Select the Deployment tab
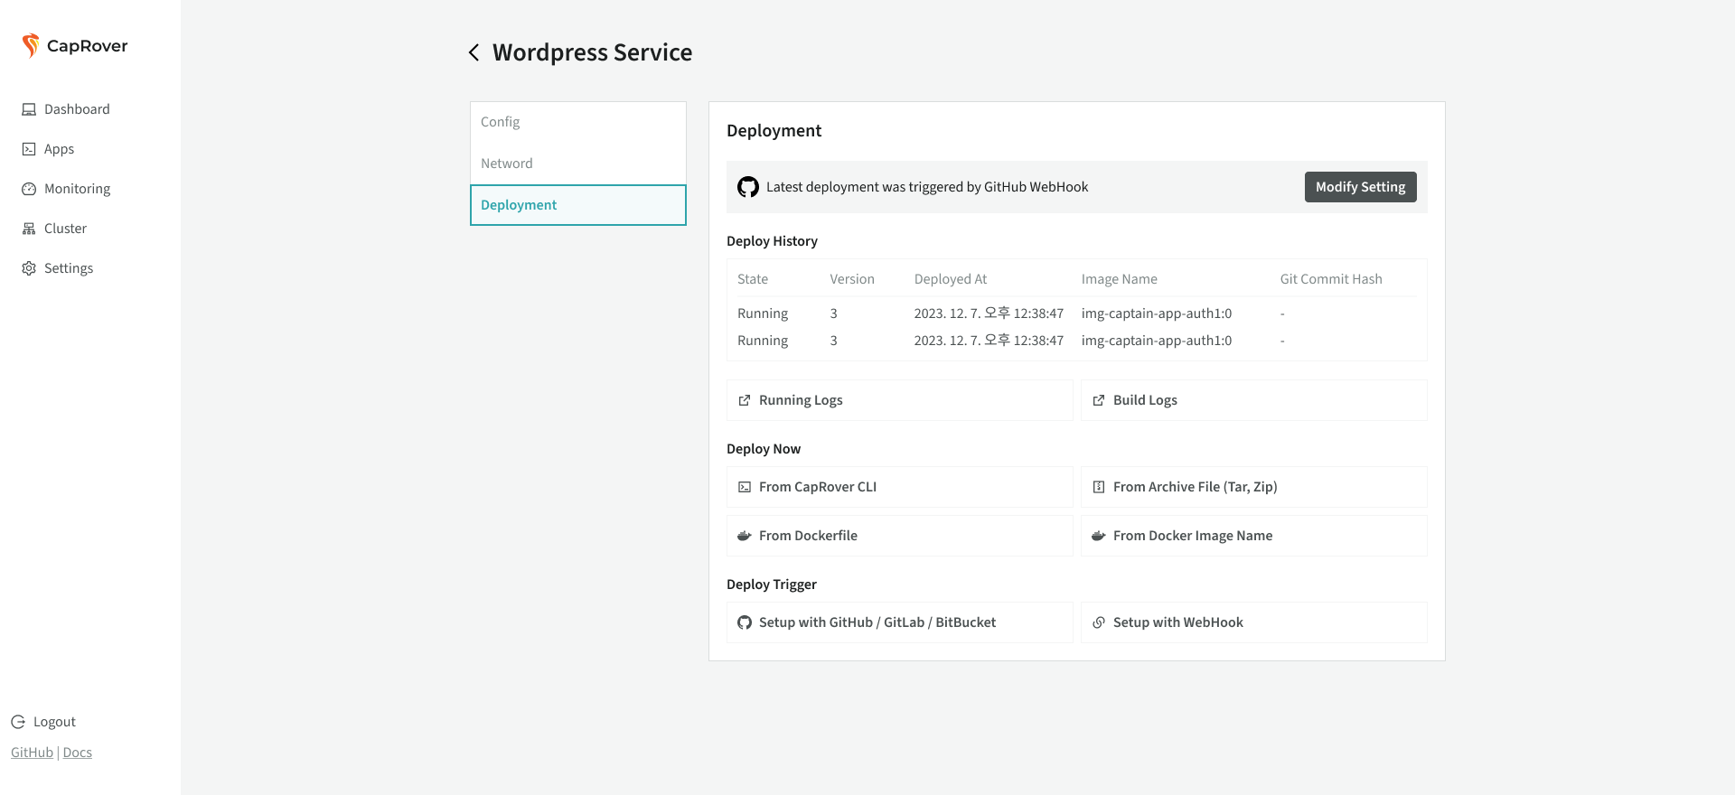1735x795 pixels. tap(519, 205)
